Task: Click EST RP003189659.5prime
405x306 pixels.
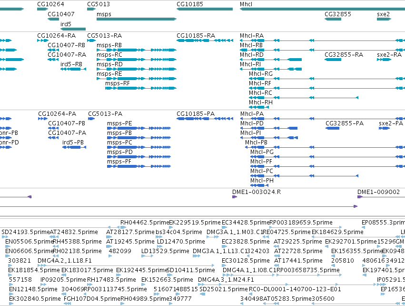Action: (x=306, y=227)
